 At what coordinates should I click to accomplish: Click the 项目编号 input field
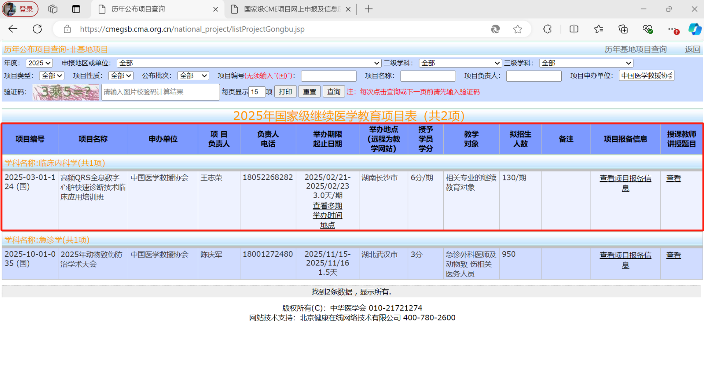coord(329,76)
